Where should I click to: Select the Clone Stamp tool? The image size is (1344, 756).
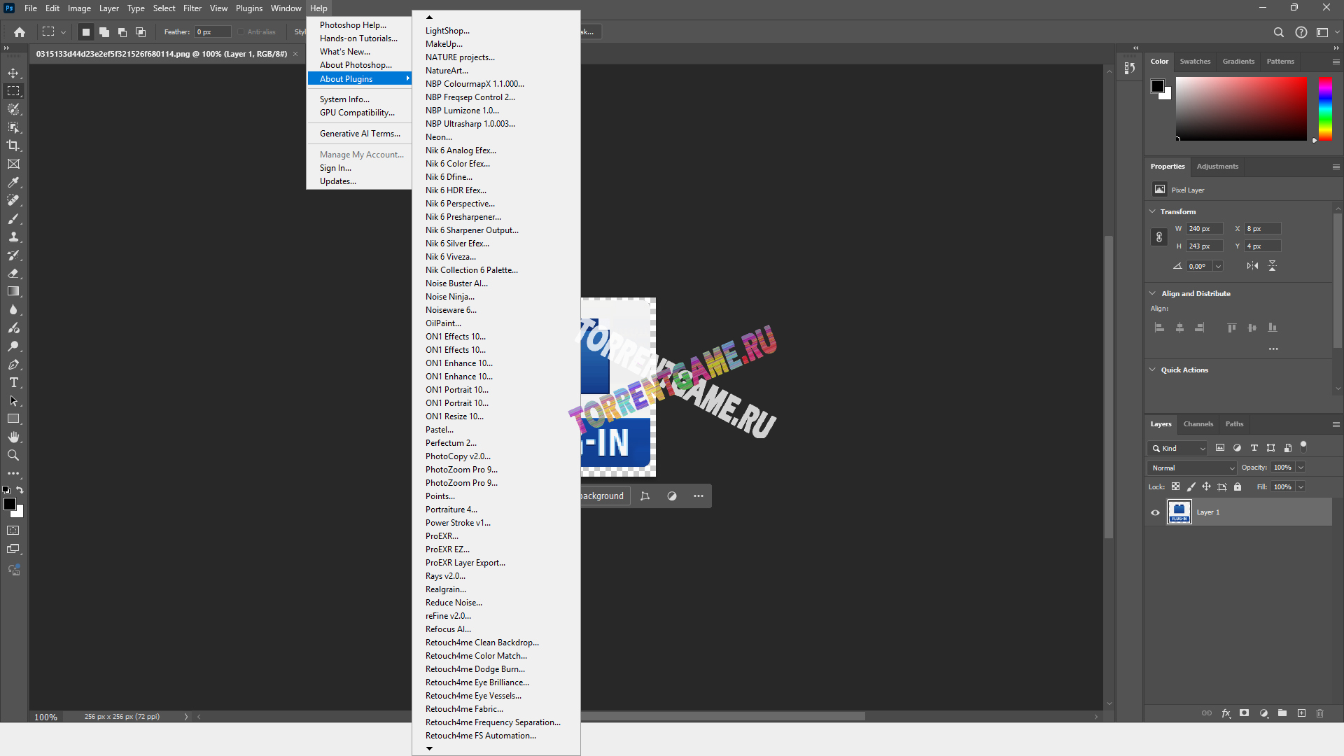coord(13,237)
